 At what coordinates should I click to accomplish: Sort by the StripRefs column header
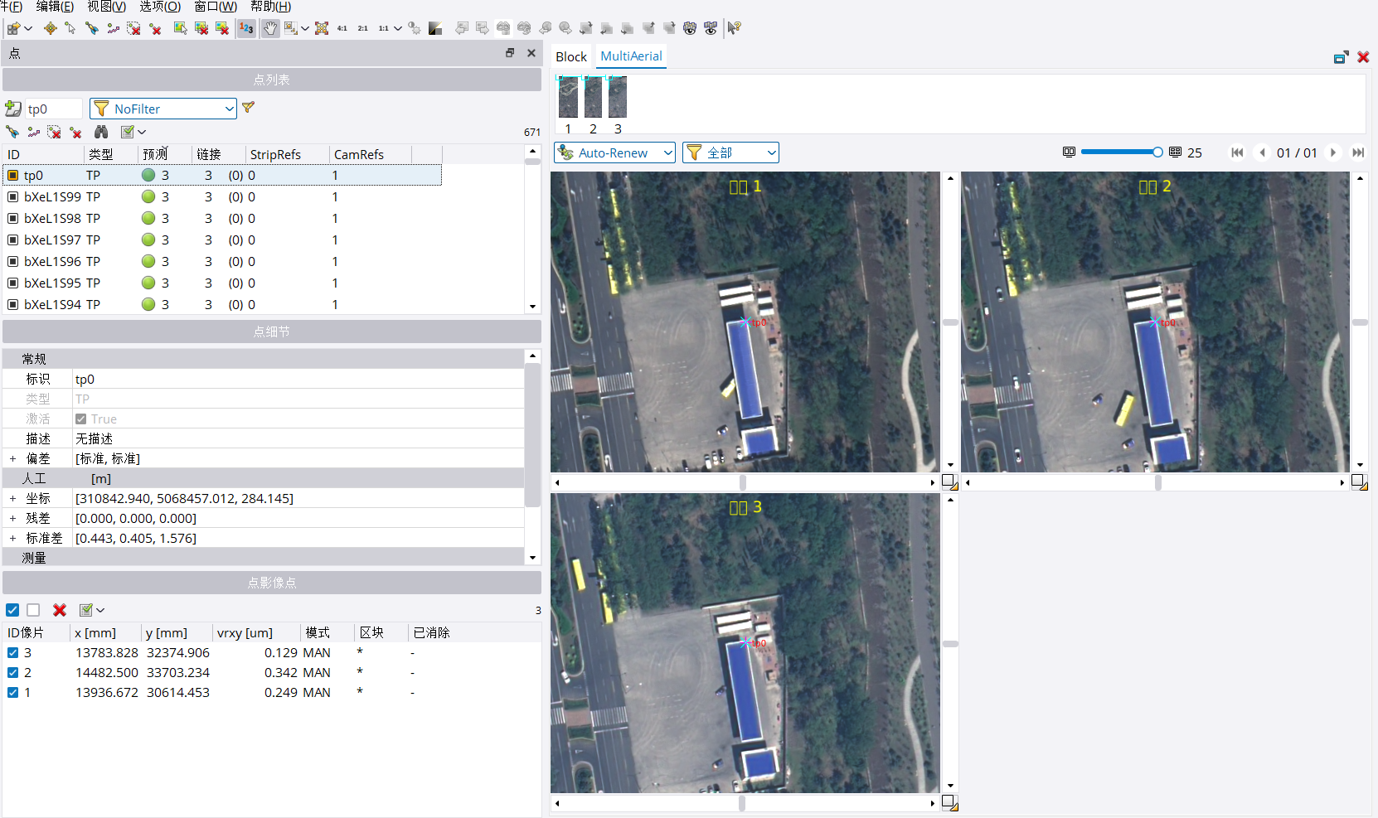[287, 154]
